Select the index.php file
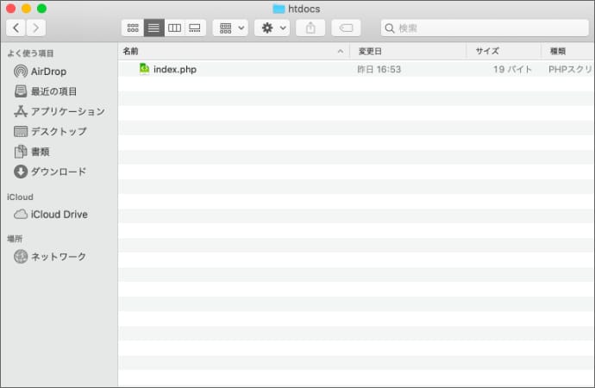The width and height of the screenshot is (595, 388). 174,69
